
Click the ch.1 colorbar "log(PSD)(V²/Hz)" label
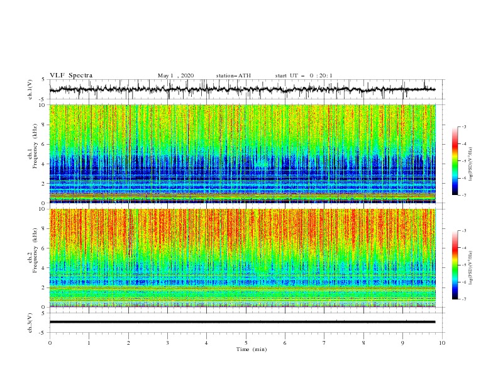coord(470,164)
